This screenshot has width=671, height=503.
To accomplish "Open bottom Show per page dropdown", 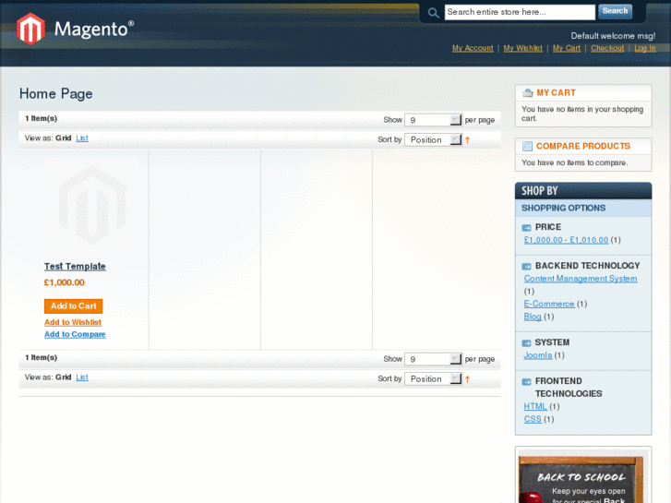I will tap(433, 359).
